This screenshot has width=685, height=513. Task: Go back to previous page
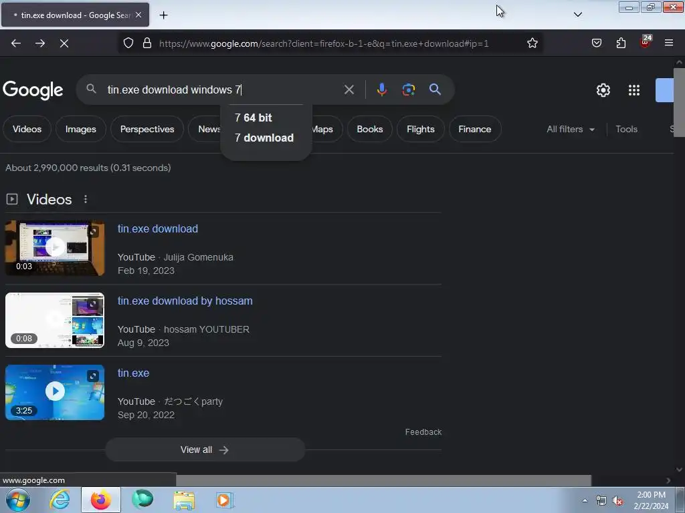pyautogui.click(x=16, y=43)
